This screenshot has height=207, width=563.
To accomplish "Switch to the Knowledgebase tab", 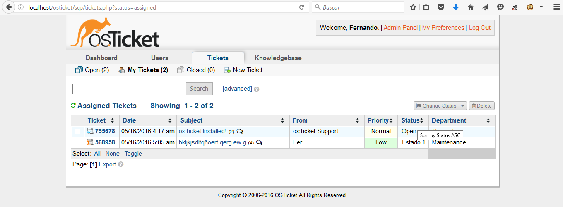I will [278, 58].
